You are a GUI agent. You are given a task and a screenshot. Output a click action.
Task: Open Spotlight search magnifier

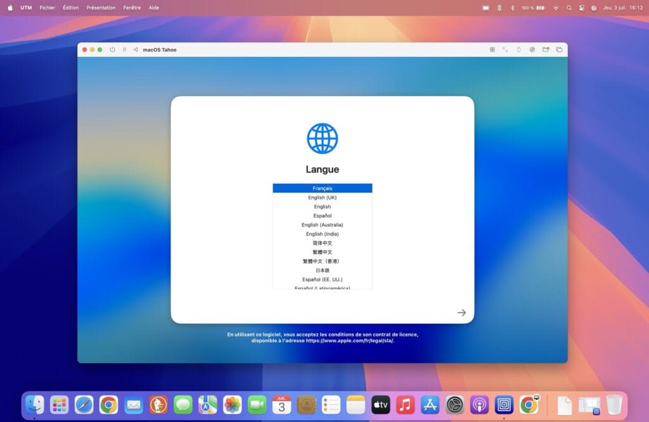(569, 8)
